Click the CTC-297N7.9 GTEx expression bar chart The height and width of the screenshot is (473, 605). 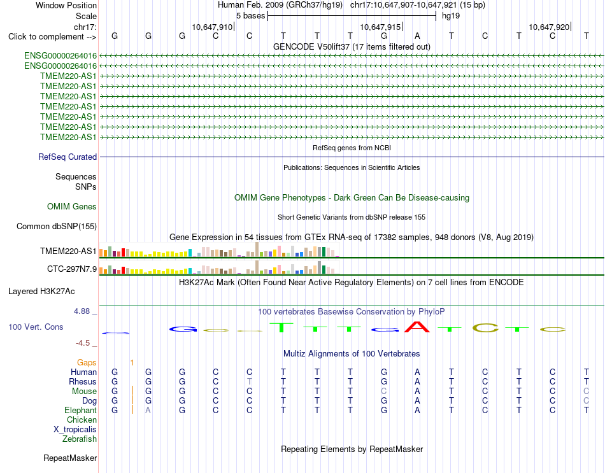pyautogui.click(x=219, y=267)
